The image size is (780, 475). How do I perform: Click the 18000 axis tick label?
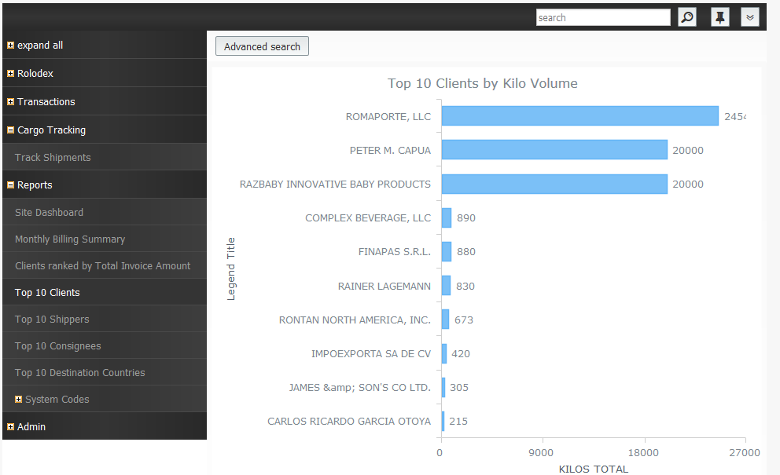click(643, 453)
